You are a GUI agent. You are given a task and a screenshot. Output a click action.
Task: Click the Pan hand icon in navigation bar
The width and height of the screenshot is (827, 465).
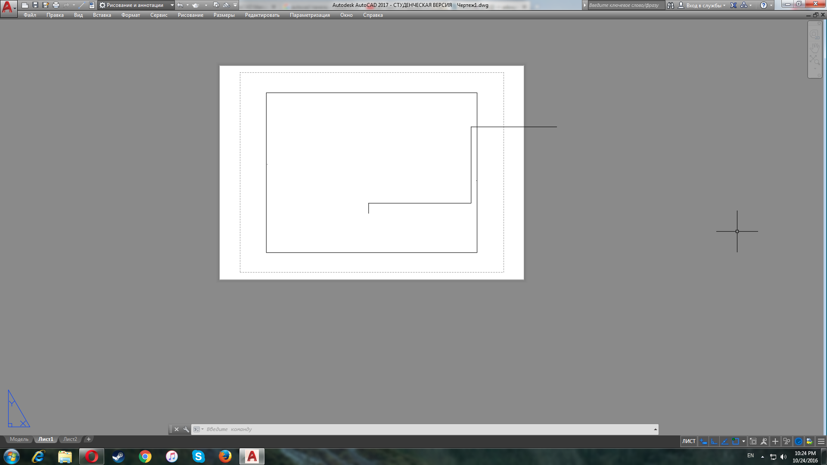(815, 47)
